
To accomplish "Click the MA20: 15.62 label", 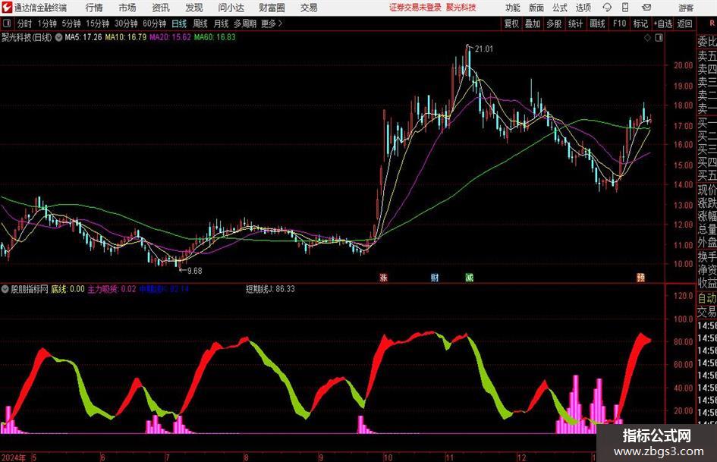I will (170, 37).
